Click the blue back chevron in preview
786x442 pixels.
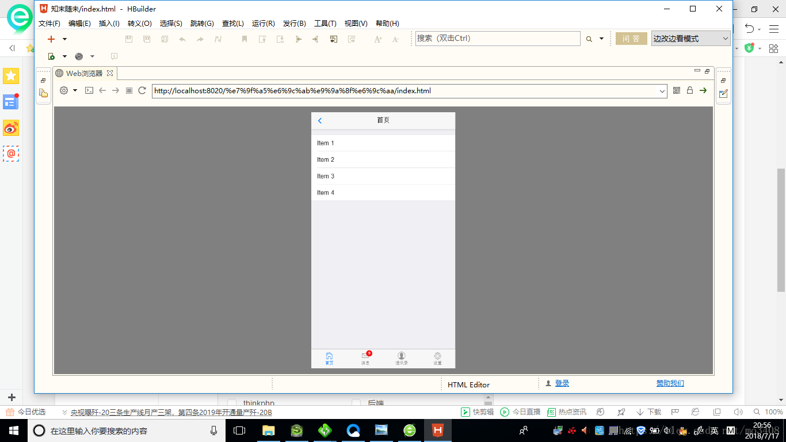pyautogui.click(x=320, y=120)
